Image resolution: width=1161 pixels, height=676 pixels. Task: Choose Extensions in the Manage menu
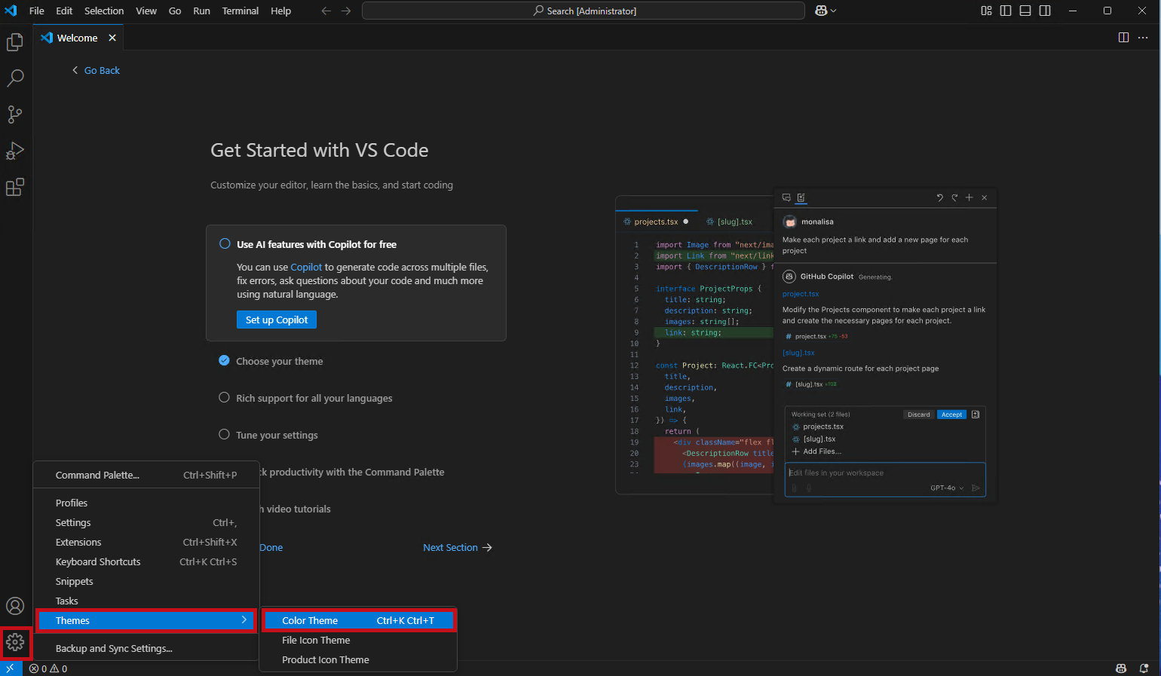point(146,542)
